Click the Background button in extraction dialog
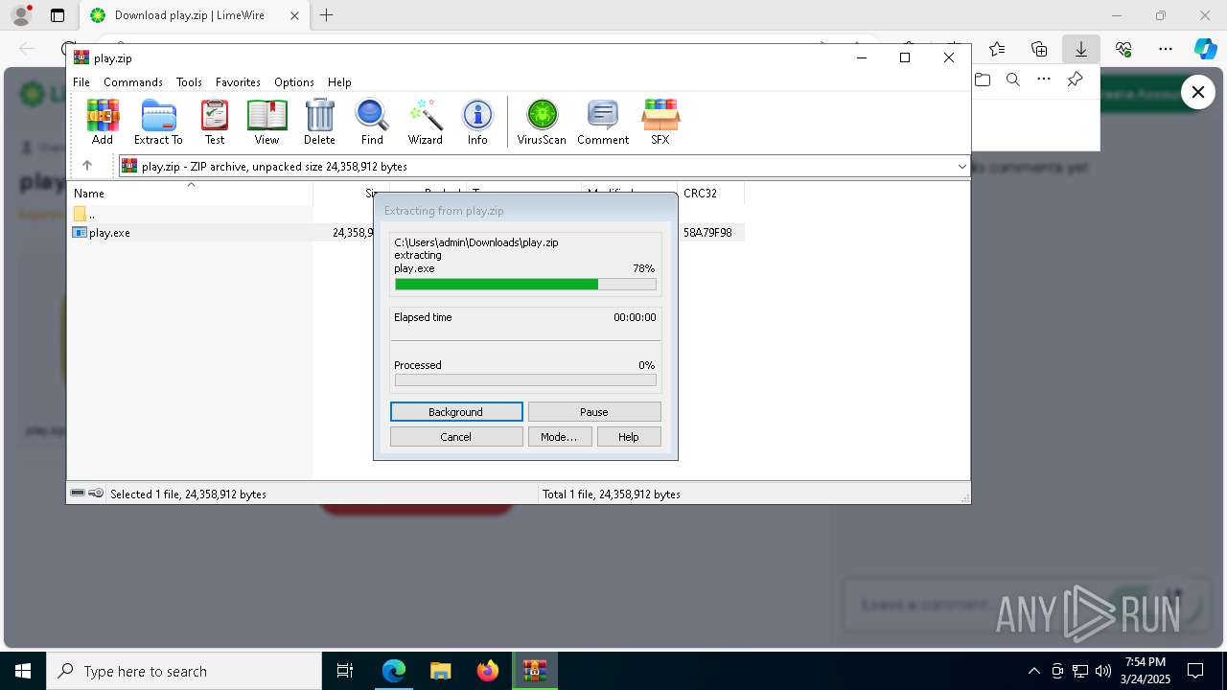 click(x=456, y=412)
